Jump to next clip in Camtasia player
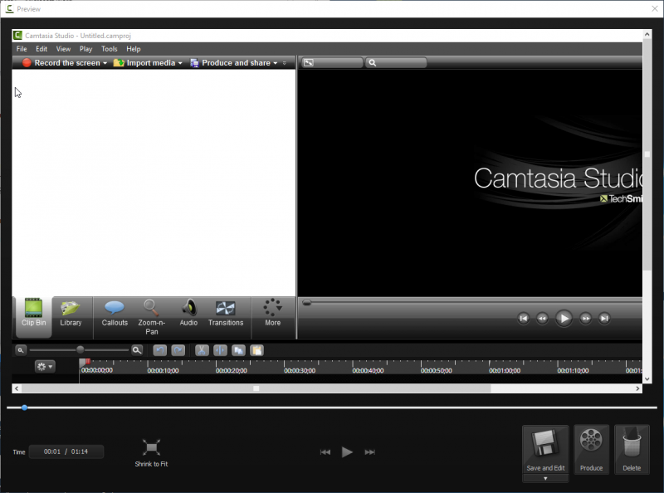Screen dimensions: 664x493 coord(604,318)
